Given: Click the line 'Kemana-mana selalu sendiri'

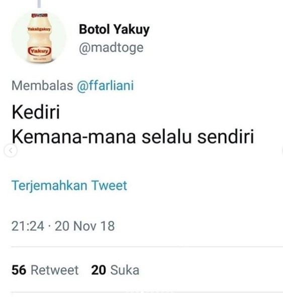Looking at the screenshot, I should 133,137.
